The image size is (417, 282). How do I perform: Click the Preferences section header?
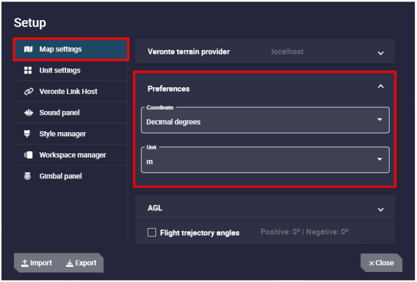(169, 89)
